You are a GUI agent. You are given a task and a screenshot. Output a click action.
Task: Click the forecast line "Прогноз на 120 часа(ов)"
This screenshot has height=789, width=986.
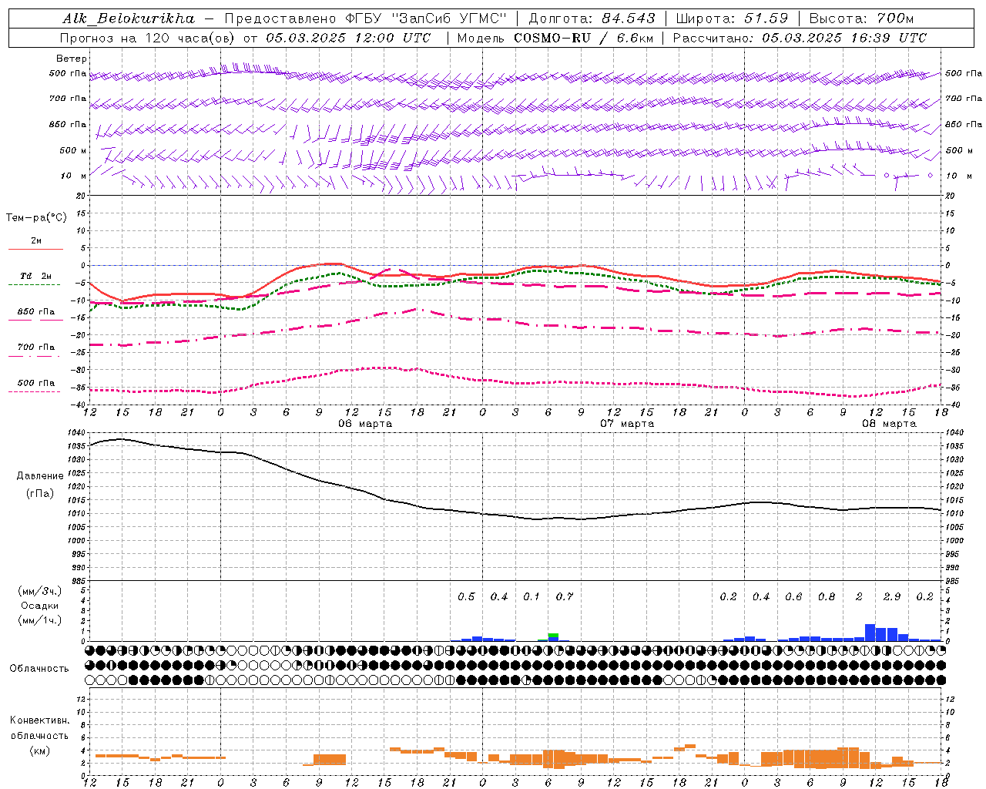pos(149,38)
